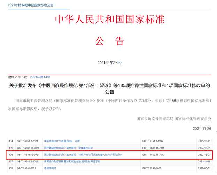Image resolution: width=217 pixels, height=175 pixels.
Task: Open 医疗器械生物学评价 第16部分 standard link
Action: 83,154
